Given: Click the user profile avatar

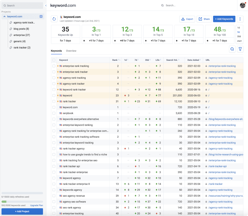Looking at the screenshot, I should point(243,5).
